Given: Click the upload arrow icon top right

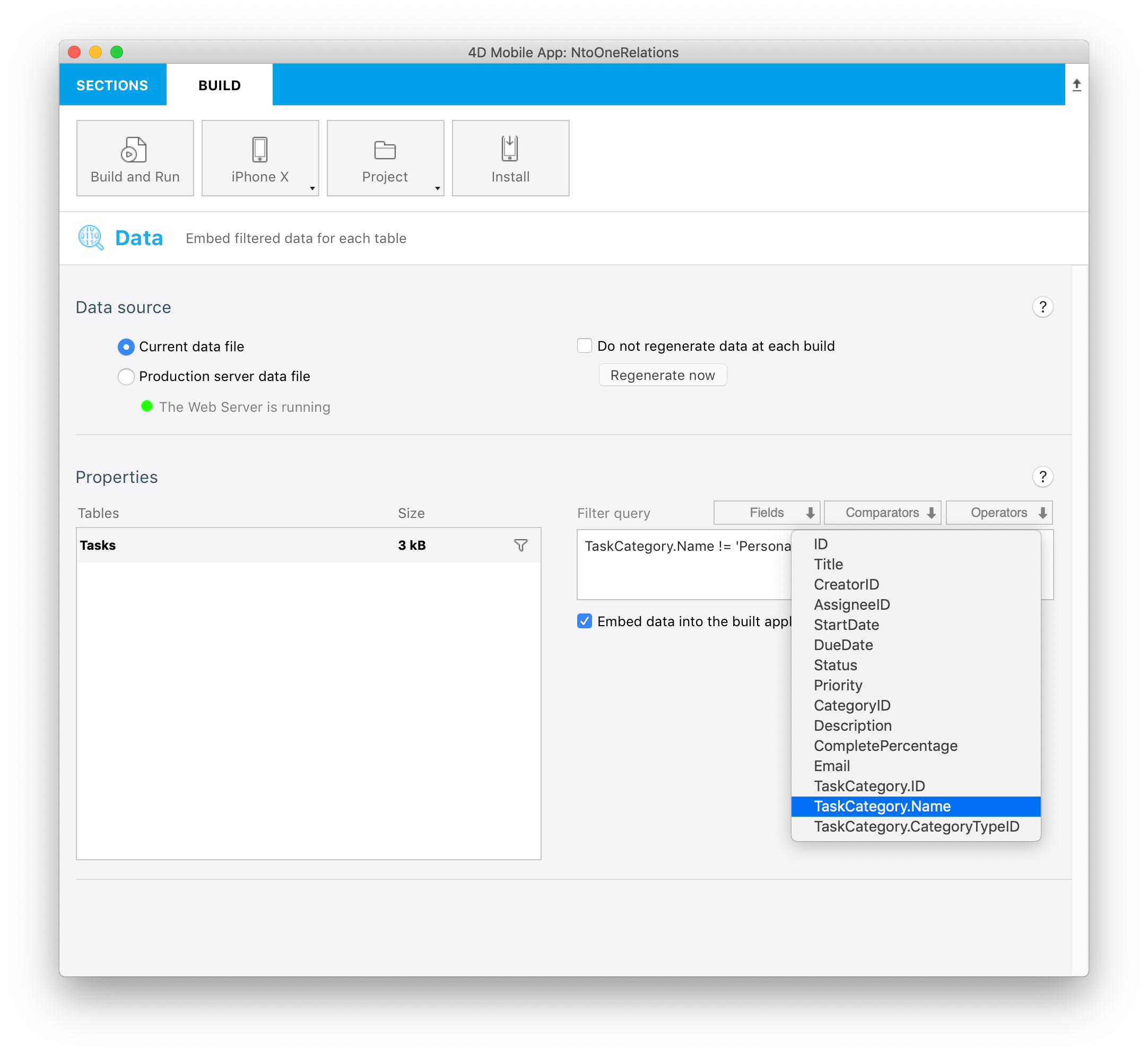Looking at the screenshot, I should (x=1077, y=85).
